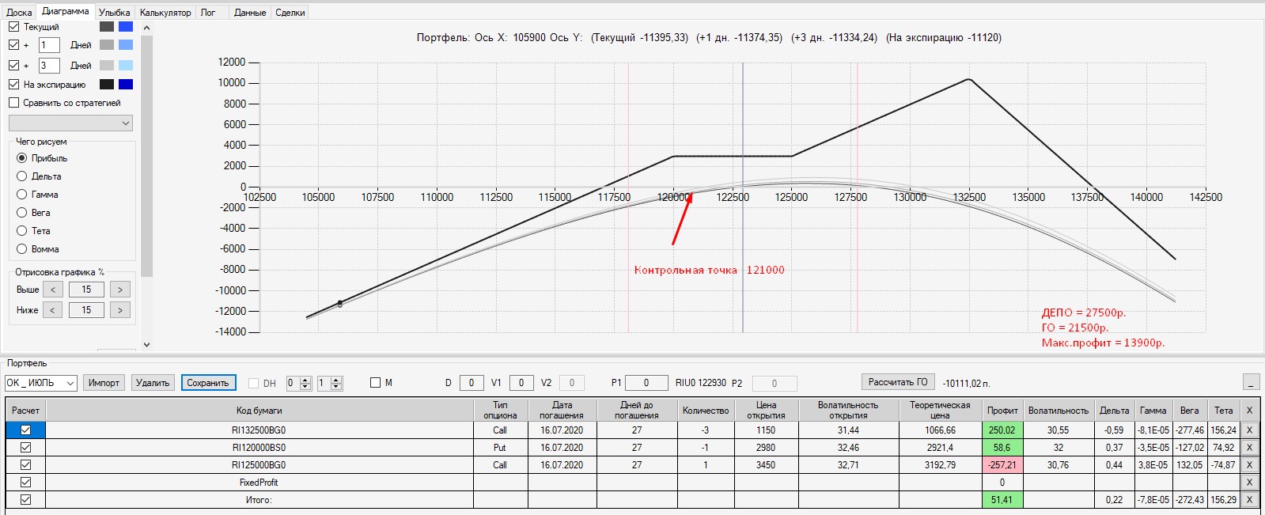Click the -257,21 profit cell
Screen dimensions: 1265x515
click(x=1002, y=465)
